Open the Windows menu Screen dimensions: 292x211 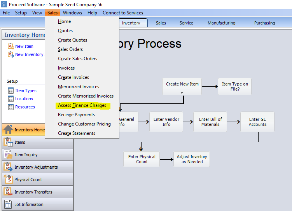click(x=72, y=13)
